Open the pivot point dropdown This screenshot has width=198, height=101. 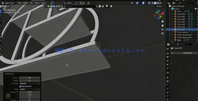pos(77,3)
